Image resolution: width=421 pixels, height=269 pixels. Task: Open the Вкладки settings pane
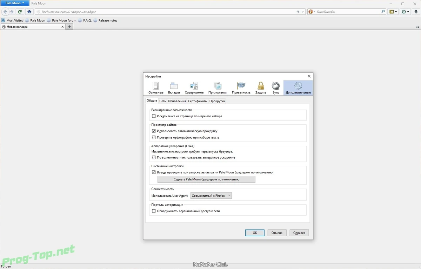click(174, 88)
